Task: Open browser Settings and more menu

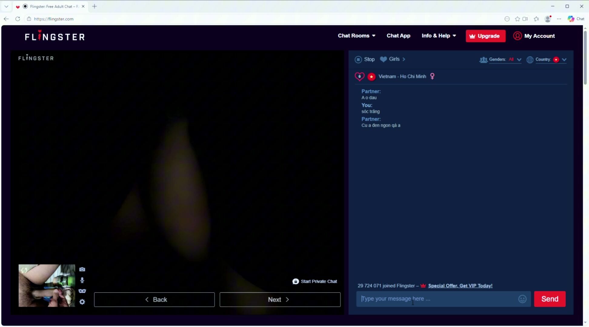Action: coord(559,19)
